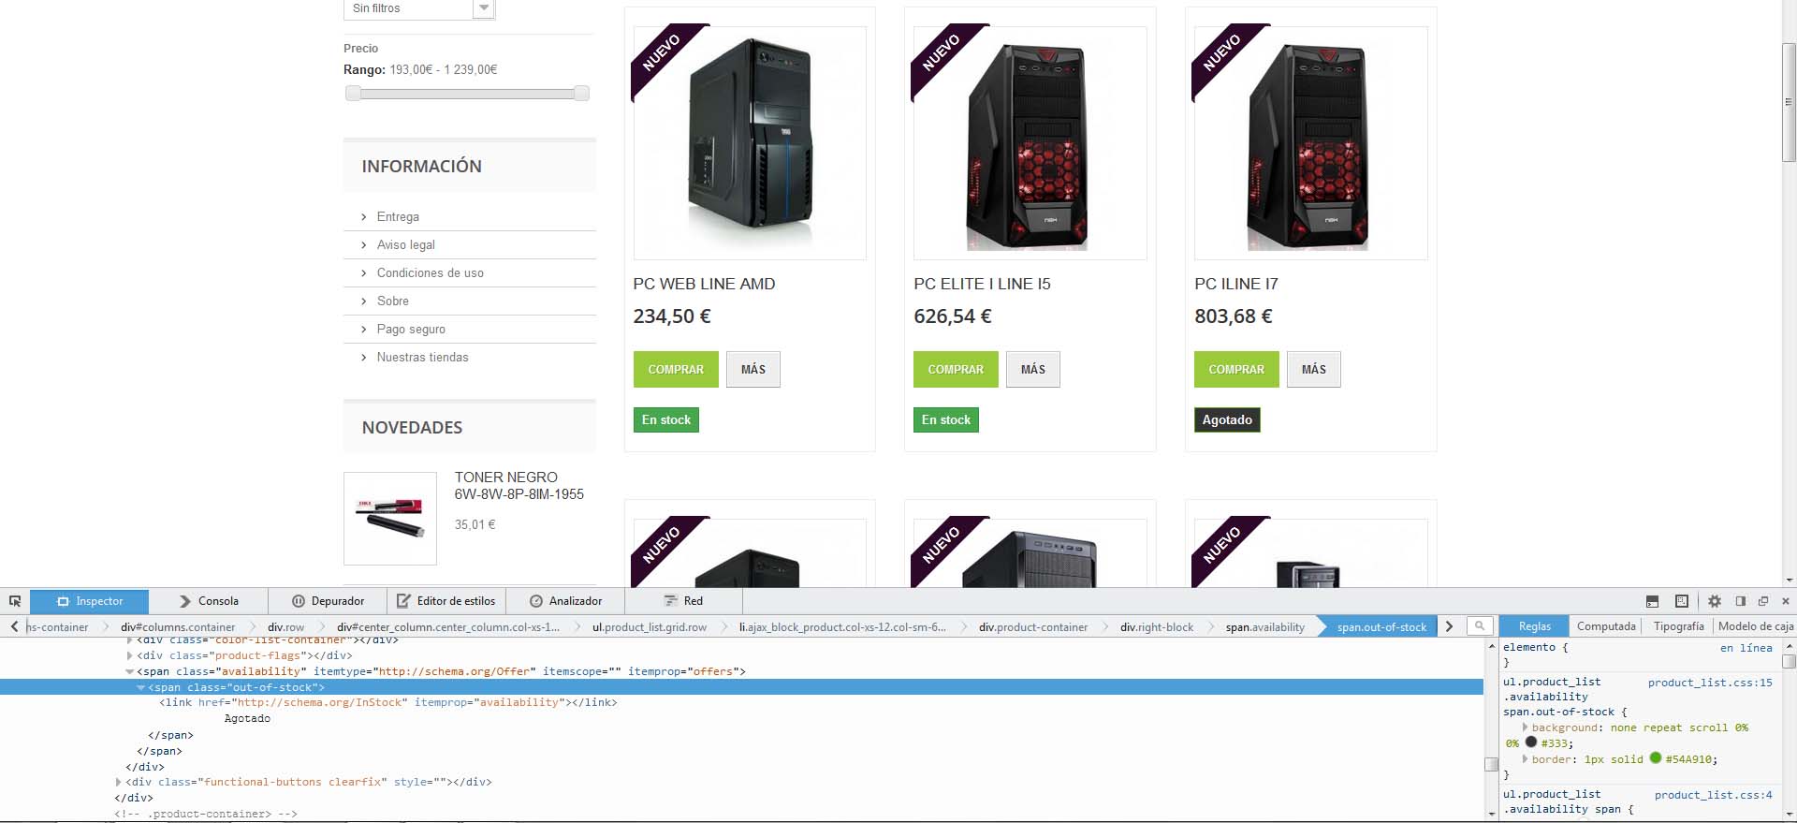Screen dimensions: 1797x823
Task: Open the Nuestras tiendas link
Action: pos(423,357)
